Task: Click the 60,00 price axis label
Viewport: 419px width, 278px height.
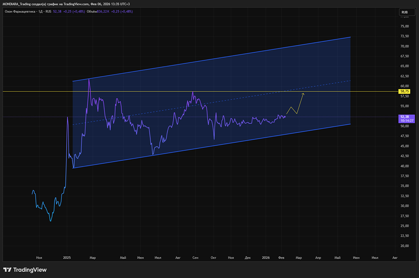Action: (405, 86)
